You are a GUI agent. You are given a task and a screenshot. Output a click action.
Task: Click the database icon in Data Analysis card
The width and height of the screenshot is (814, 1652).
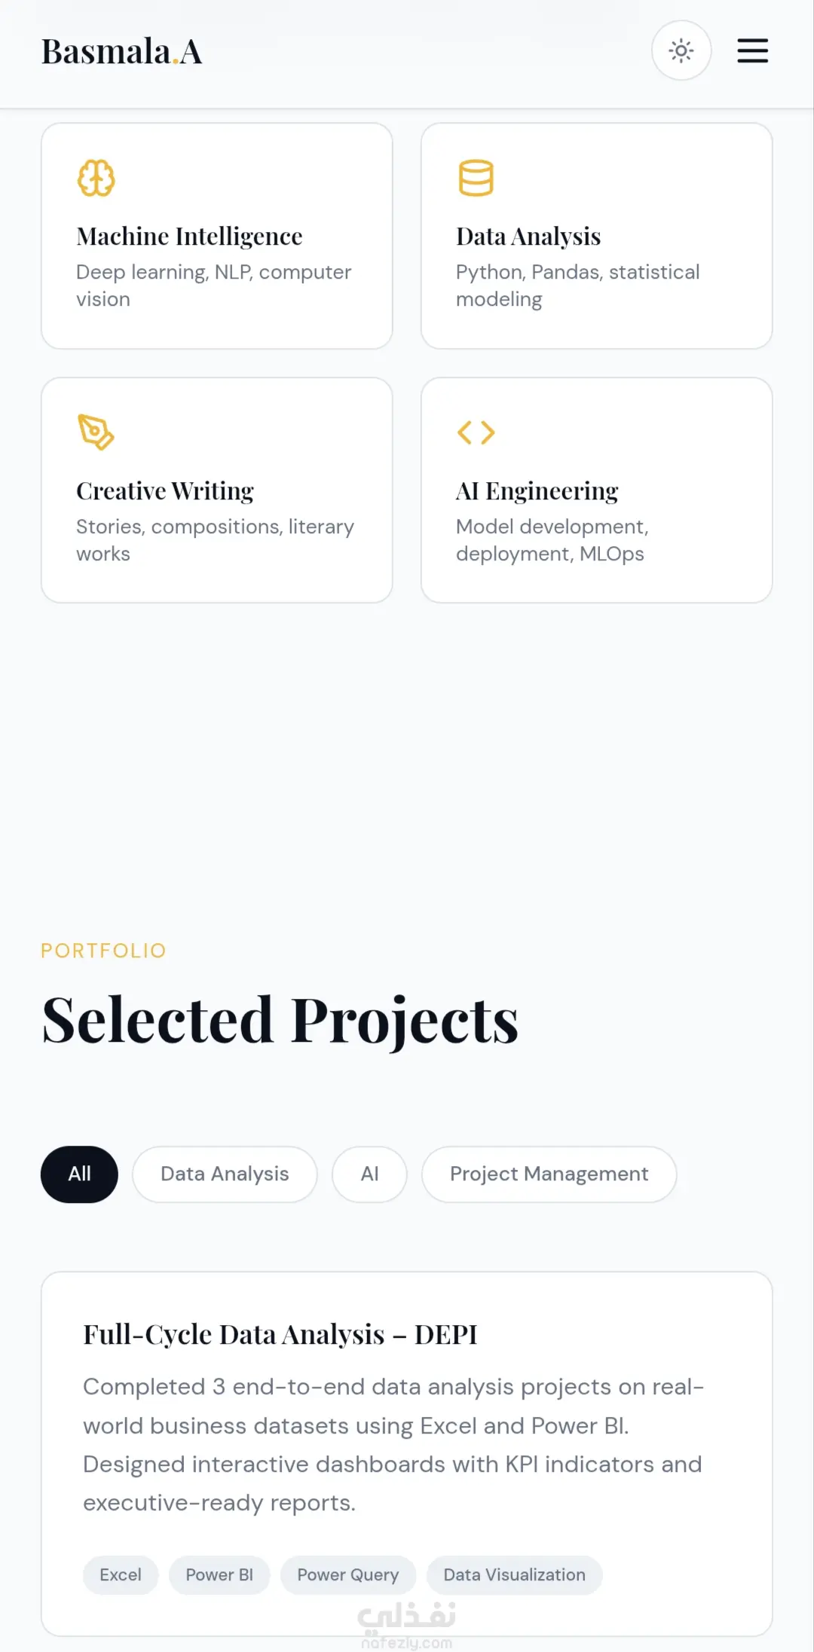point(476,178)
